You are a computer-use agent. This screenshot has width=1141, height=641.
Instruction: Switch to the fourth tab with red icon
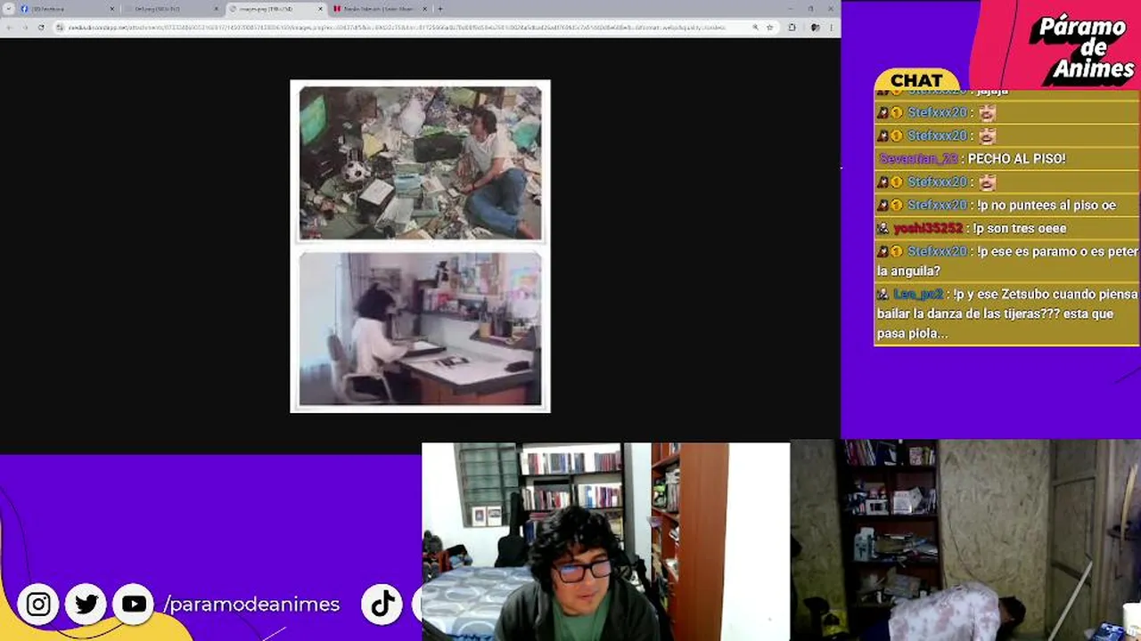click(x=380, y=9)
